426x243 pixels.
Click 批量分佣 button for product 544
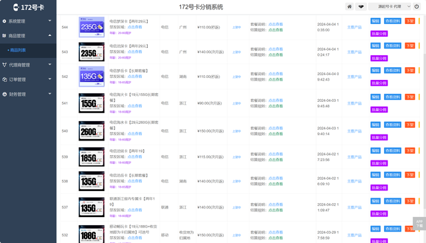click(x=379, y=34)
